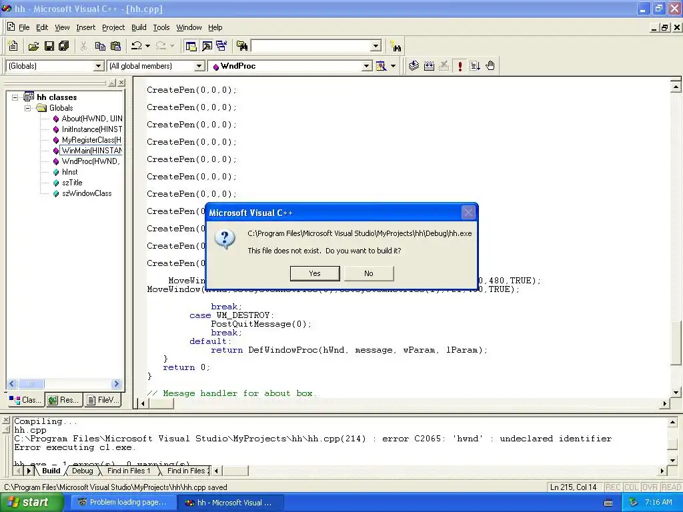The height and width of the screenshot is (512, 683).
Task: Open the Build menu
Action: [x=139, y=27]
